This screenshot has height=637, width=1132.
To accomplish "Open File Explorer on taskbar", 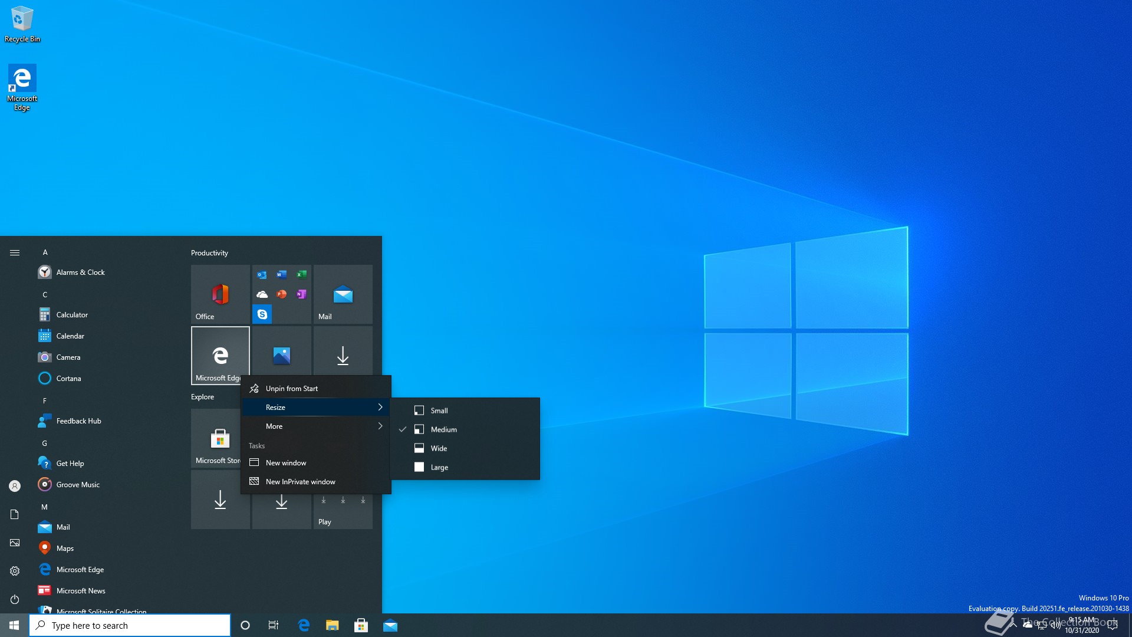I will click(333, 625).
